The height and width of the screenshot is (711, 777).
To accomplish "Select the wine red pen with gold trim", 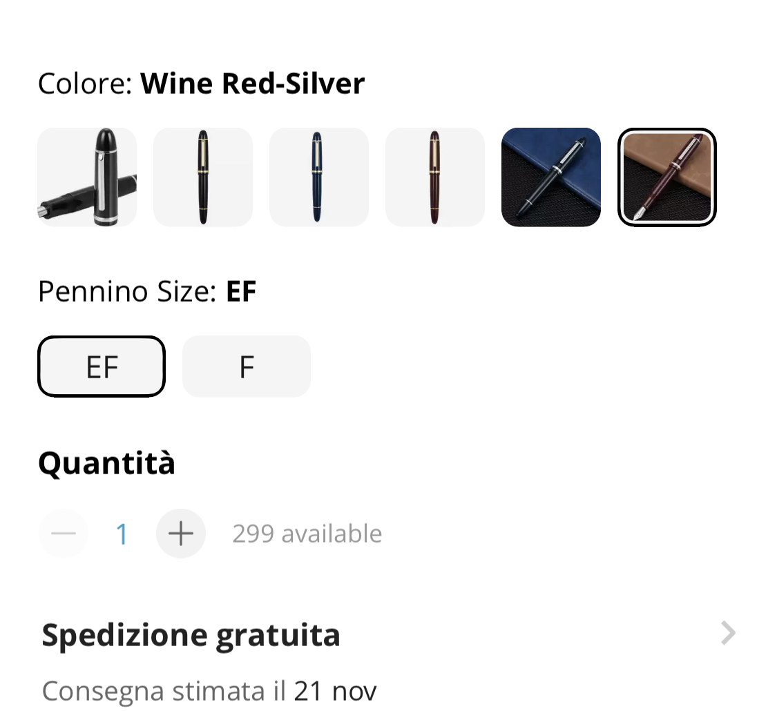I will [x=435, y=177].
